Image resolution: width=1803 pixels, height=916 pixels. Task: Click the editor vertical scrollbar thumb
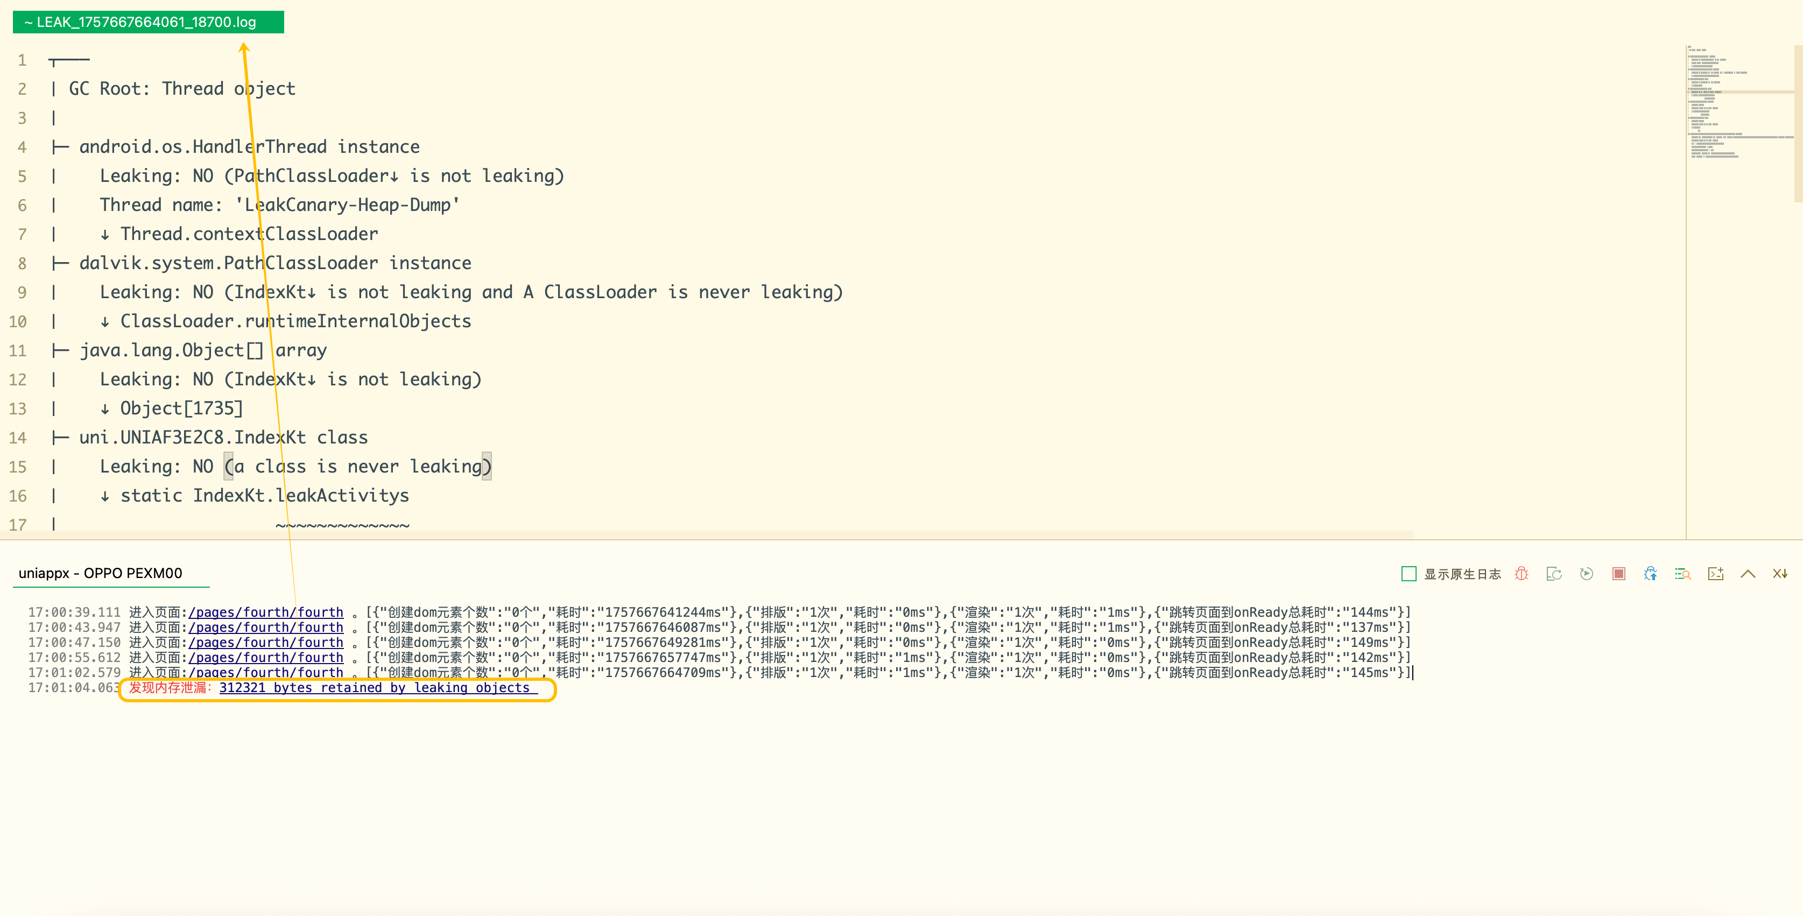1798,123
